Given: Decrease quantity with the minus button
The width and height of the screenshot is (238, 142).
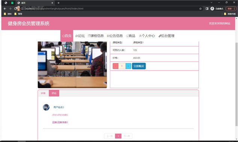Looking at the screenshot, I should pos(116,66).
